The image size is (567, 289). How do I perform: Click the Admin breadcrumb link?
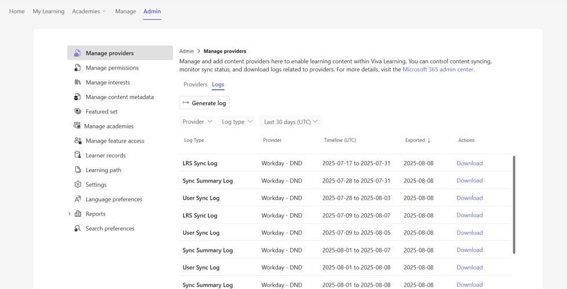[186, 52]
